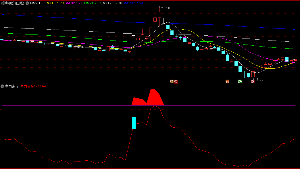Click the cyan bar in the indicator panel

click(133, 123)
